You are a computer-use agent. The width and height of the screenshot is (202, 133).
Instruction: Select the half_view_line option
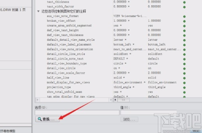pyautogui.click(x=58, y=78)
